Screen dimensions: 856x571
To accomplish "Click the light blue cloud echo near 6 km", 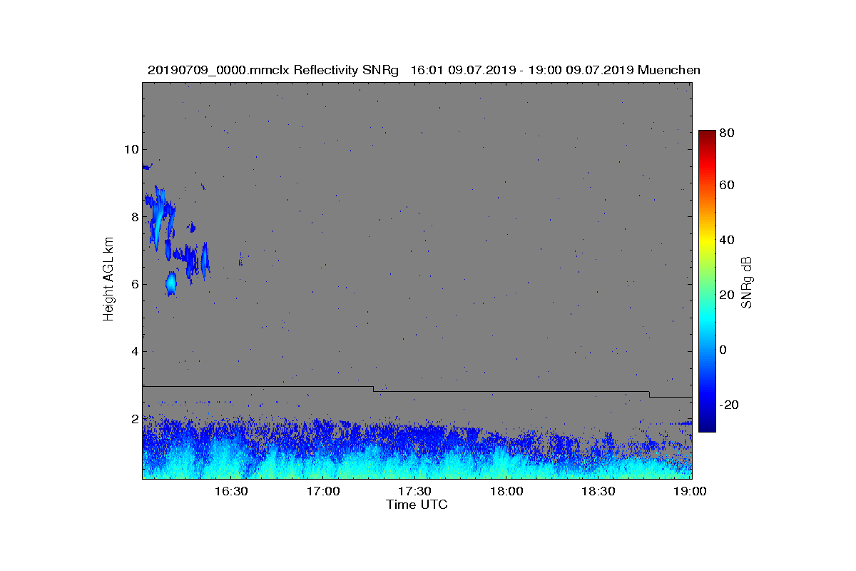I will (x=171, y=283).
